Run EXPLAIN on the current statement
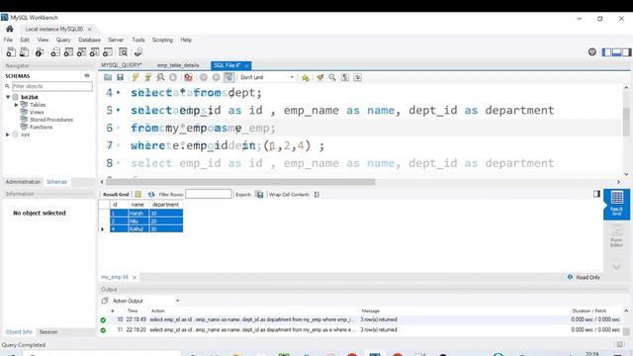The height and width of the screenshot is (356, 633). [160, 77]
